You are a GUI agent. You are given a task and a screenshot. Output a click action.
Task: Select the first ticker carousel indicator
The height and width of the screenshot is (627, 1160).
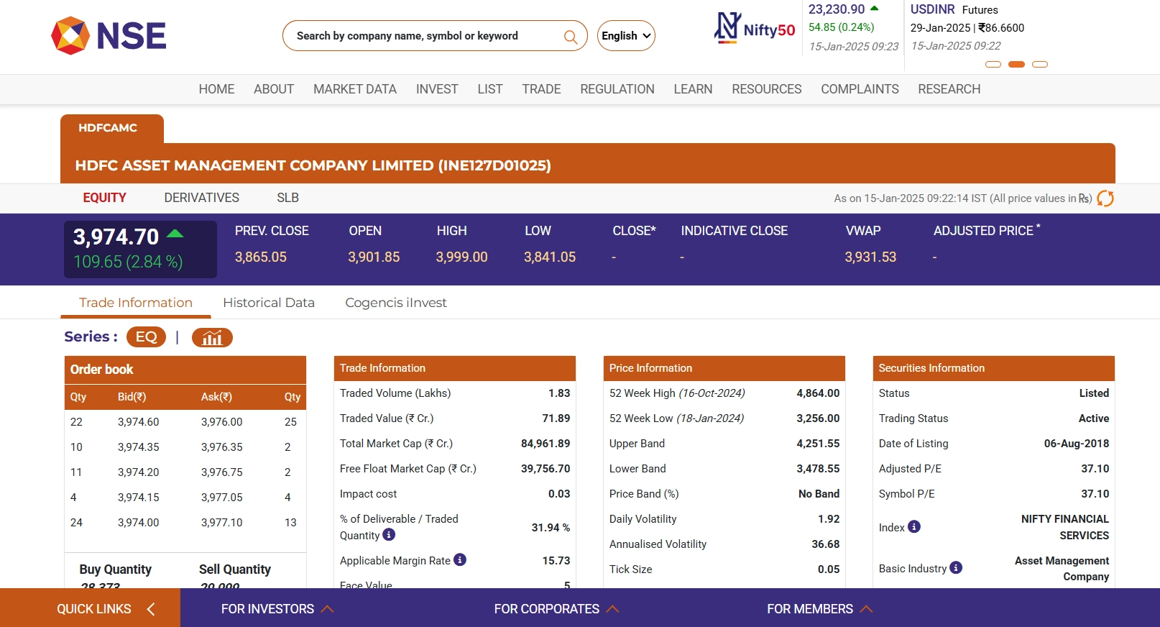coord(993,65)
